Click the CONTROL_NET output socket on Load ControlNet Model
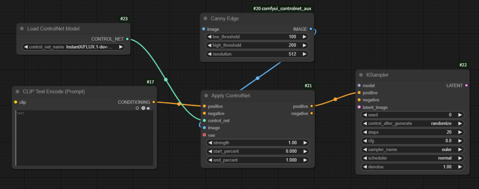Image resolution: width=479 pixels, height=189 pixels. (127, 39)
